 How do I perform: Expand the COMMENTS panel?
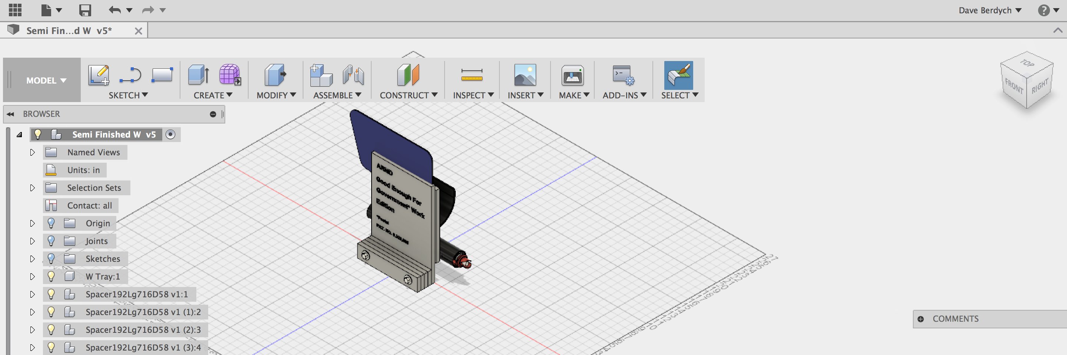coord(920,319)
